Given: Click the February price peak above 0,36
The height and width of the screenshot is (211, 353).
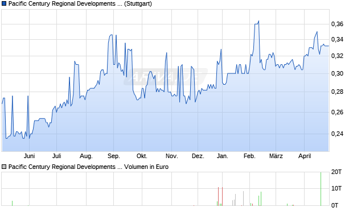Looking at the screenshot, I should pos(258,21).
